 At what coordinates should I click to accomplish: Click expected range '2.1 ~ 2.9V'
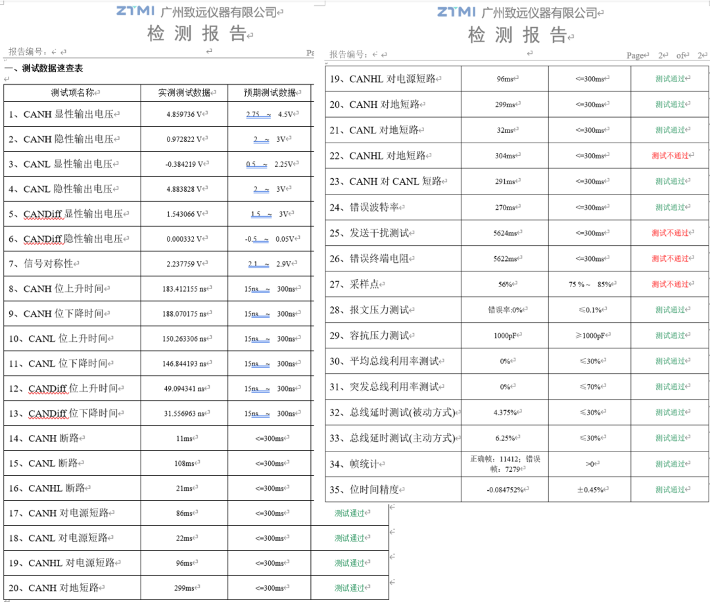[x=270, y=264]
